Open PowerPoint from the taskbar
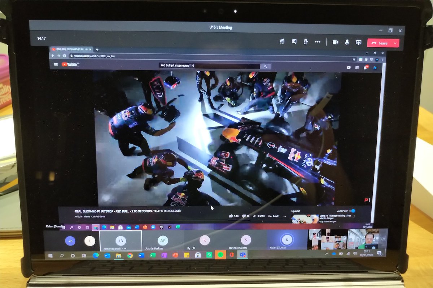Viewport: 433px width, 288px height. [x=175, y=255]
